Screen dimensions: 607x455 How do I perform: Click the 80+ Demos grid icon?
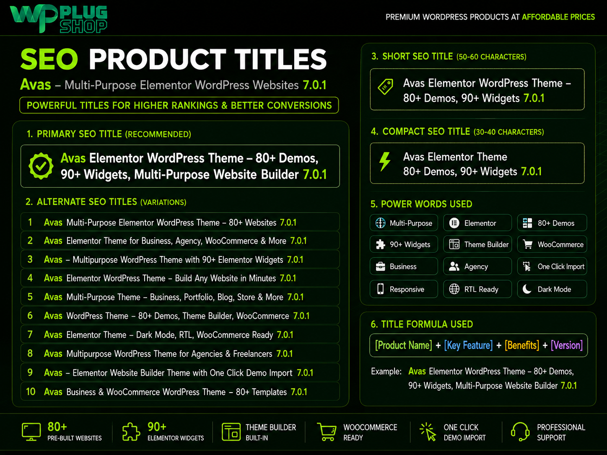(x=527, y=223)
